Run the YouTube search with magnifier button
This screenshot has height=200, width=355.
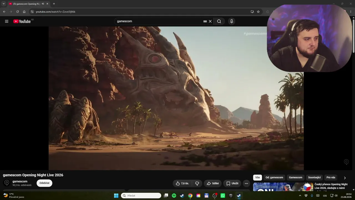(219, 21)
